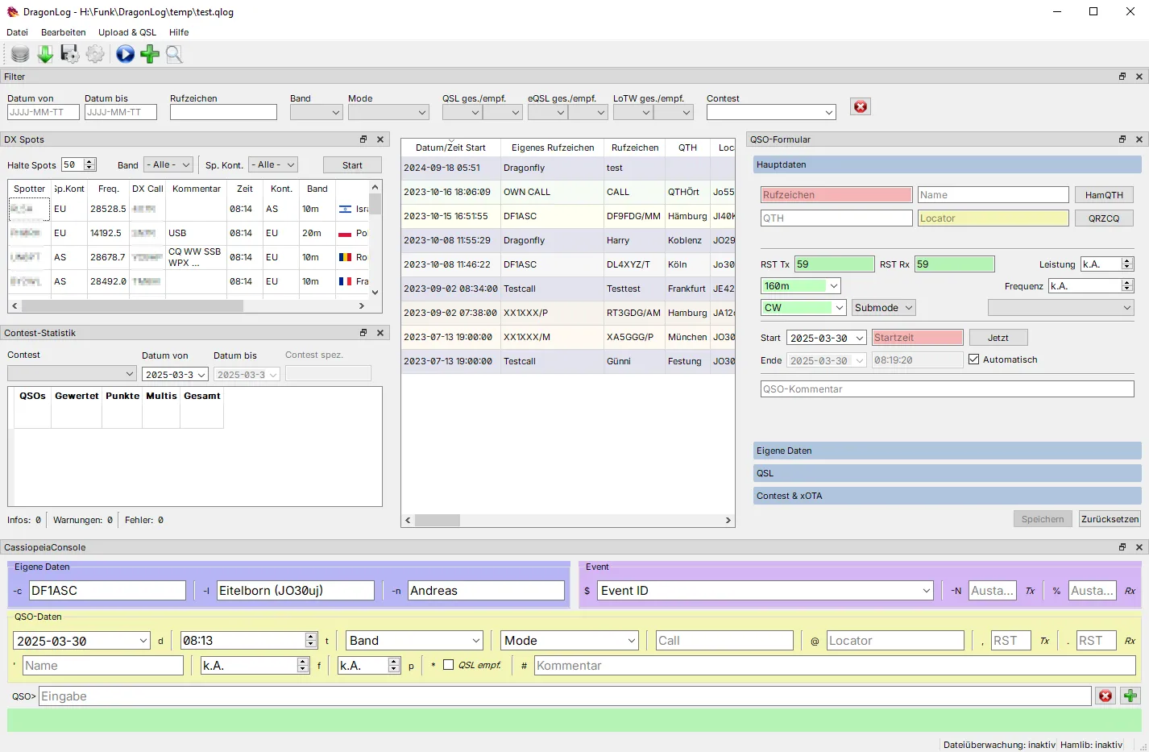Float the Contest-Statistik panel
1149x752 pixels.
coord(363,333)
